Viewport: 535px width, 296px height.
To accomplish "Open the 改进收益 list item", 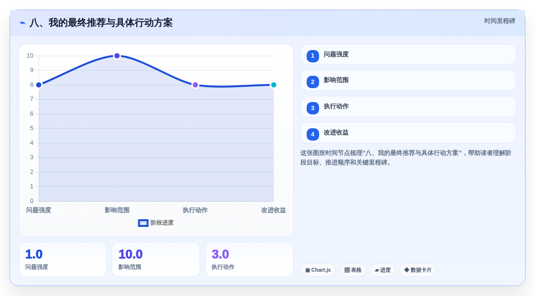I will pyautogui.click(x=408, y=133).
